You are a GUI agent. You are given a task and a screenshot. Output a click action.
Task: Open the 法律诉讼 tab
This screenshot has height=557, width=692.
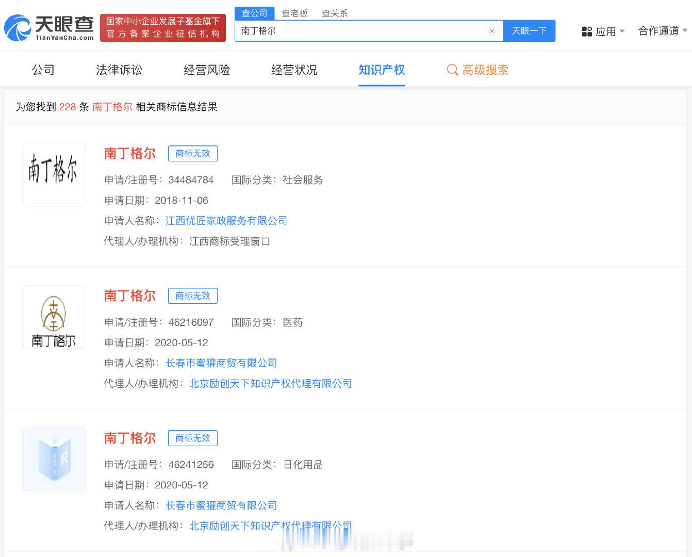(x=119, y=70)
